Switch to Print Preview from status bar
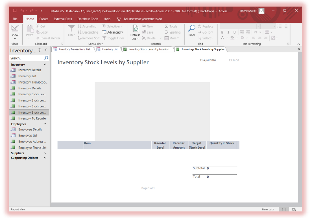Screen dimensions: 311x218 coord(294,209)
